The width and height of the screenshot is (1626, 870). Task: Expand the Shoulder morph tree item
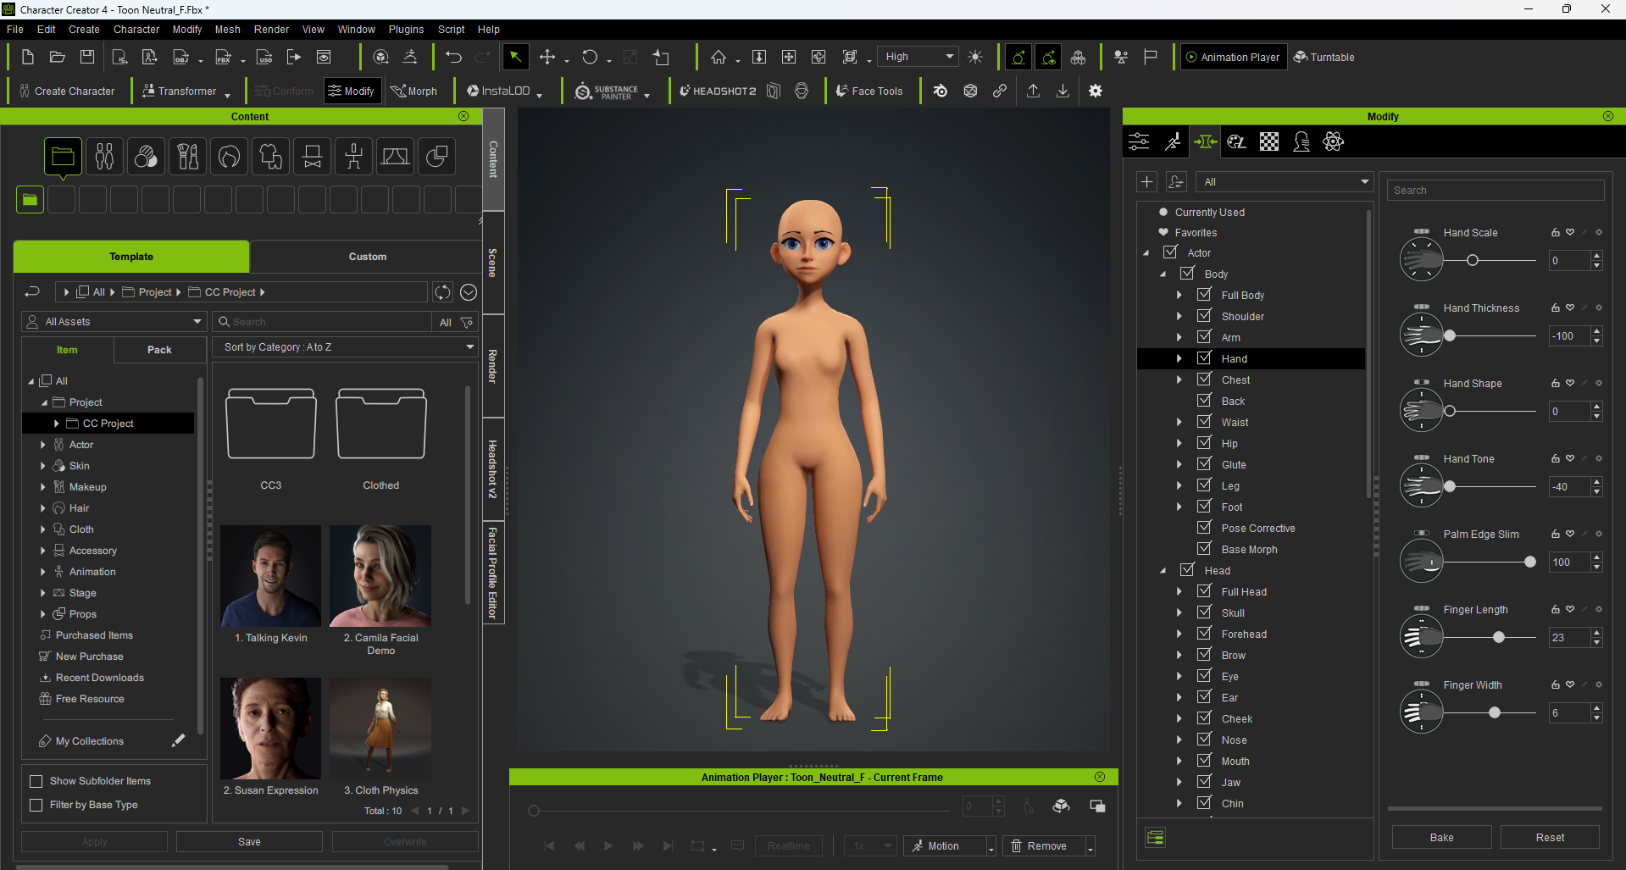[1179, 316]
